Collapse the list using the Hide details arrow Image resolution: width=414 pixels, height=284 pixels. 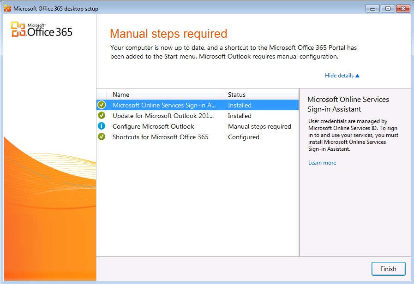357,76
